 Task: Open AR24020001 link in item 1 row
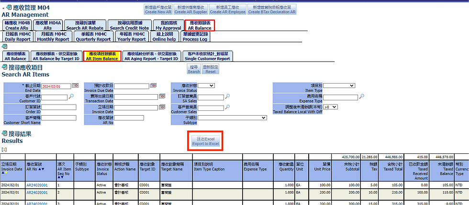pos(37,185)
